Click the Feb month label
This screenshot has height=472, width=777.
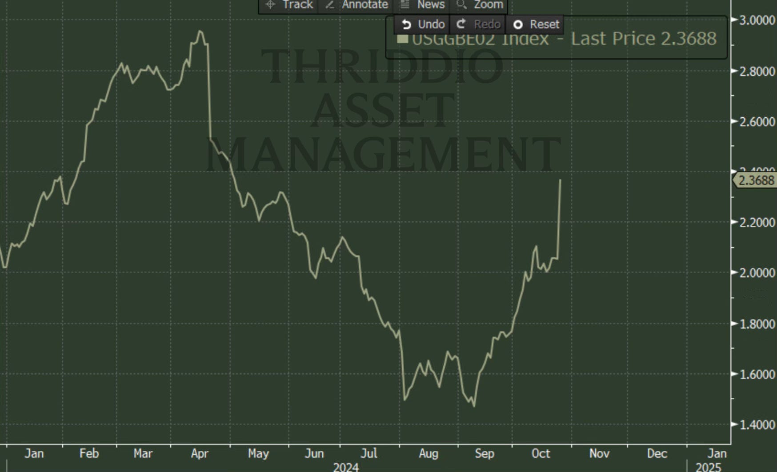89,453
